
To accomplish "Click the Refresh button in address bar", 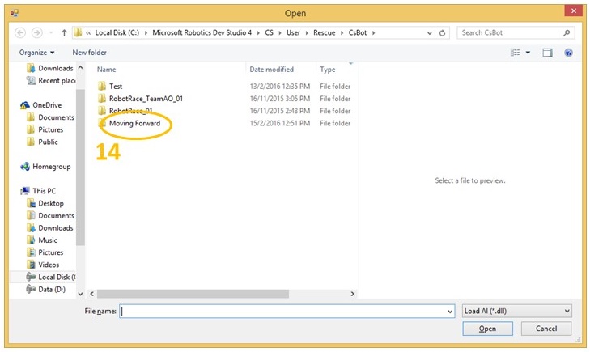I will 443,33.
